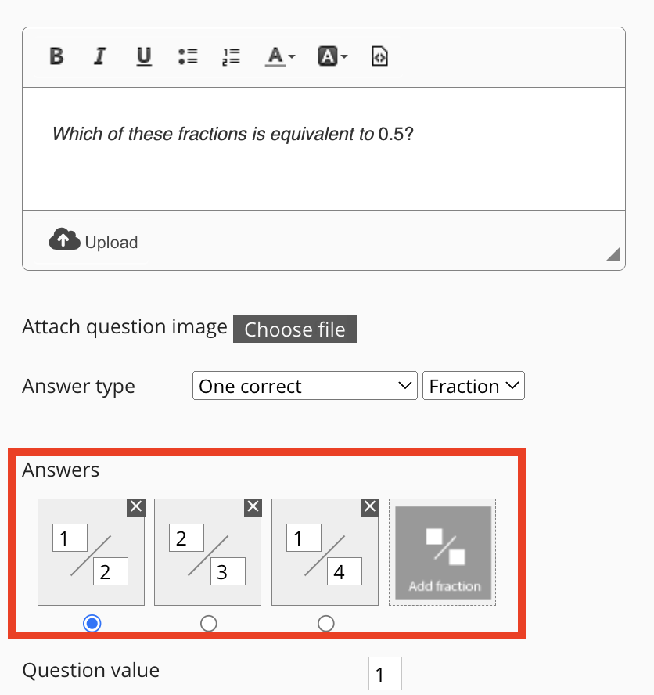Choose 1/4 as the correct answer

pos(326,623)
